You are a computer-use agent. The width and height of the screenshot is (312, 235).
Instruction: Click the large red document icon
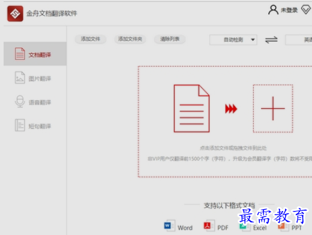click(191, 108)
